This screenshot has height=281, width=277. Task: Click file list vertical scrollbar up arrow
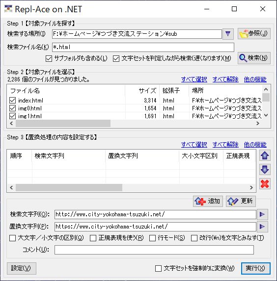click(266, 89)
